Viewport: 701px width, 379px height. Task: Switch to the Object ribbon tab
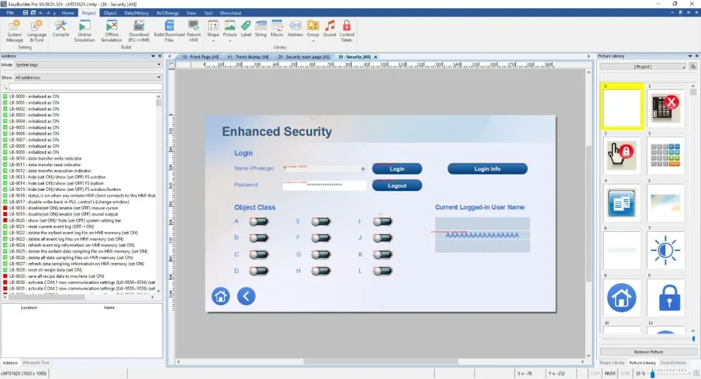point(110,13)
